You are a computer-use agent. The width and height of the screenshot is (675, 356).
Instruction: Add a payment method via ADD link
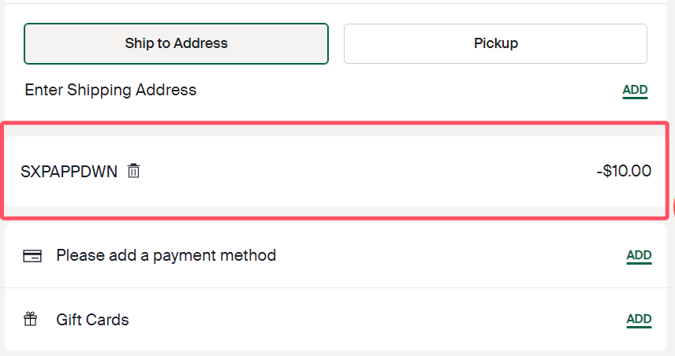(x=639, y=255)
